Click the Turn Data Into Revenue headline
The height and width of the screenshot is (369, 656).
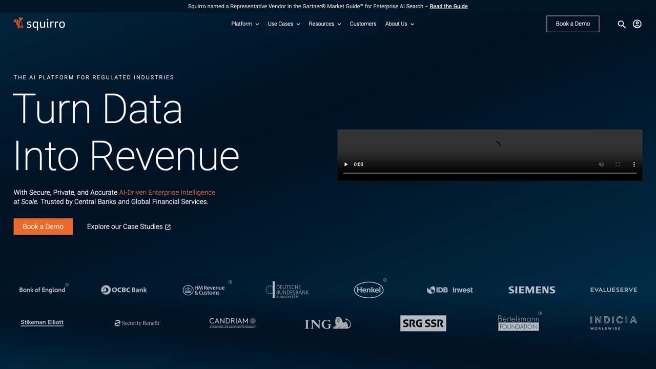coord(126,132)
